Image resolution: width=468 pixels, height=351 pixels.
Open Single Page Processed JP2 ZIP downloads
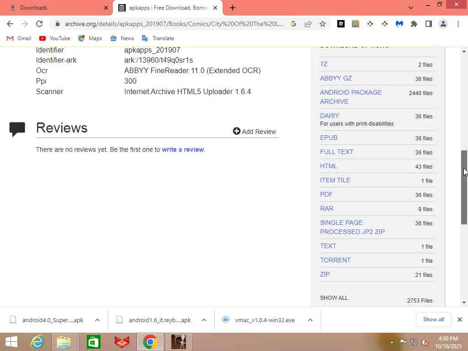[x=352, y=227]
